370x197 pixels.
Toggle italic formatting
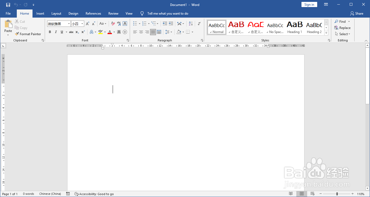click(56, 32)
